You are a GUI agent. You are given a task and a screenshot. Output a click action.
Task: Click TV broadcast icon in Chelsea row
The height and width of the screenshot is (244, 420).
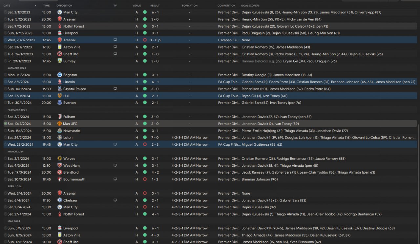click(115, 200)
